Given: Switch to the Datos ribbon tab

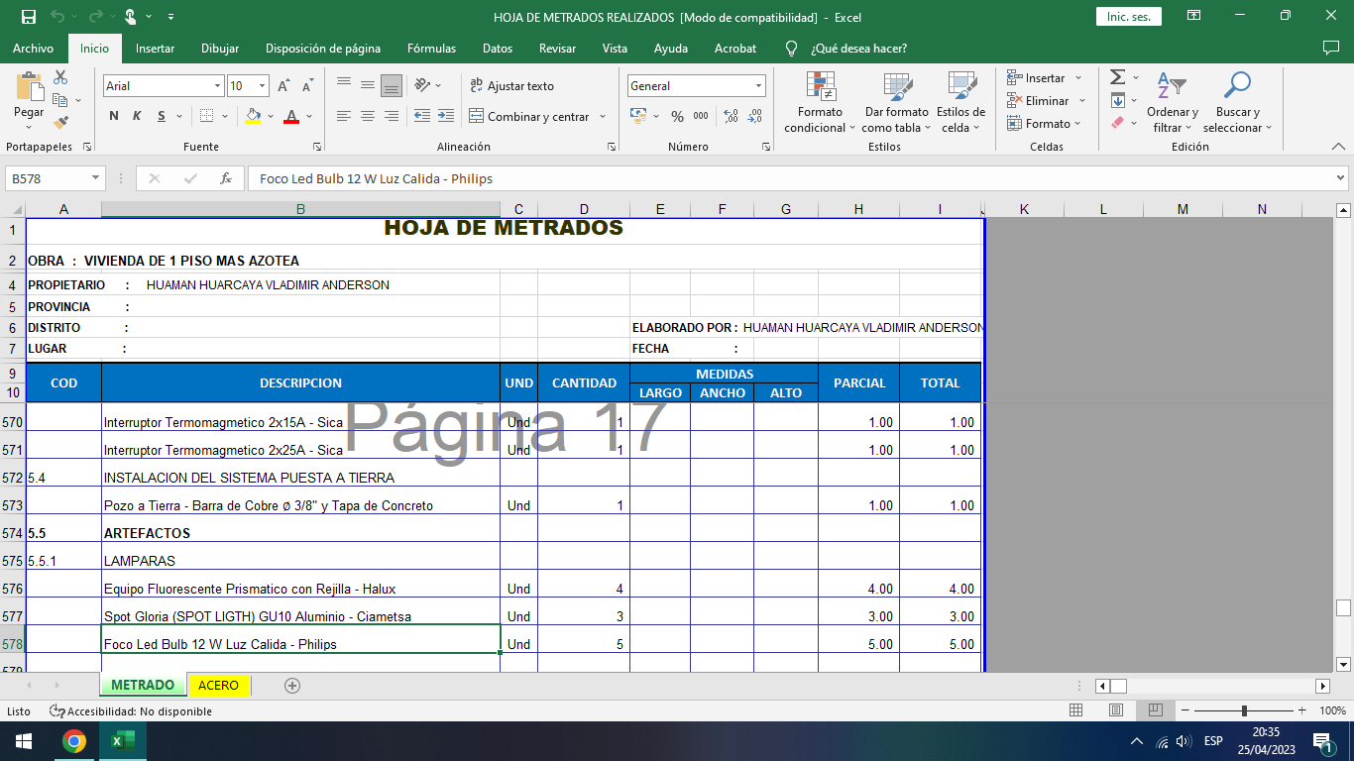Looking at the screenshot, I should (x=498, y=49).
